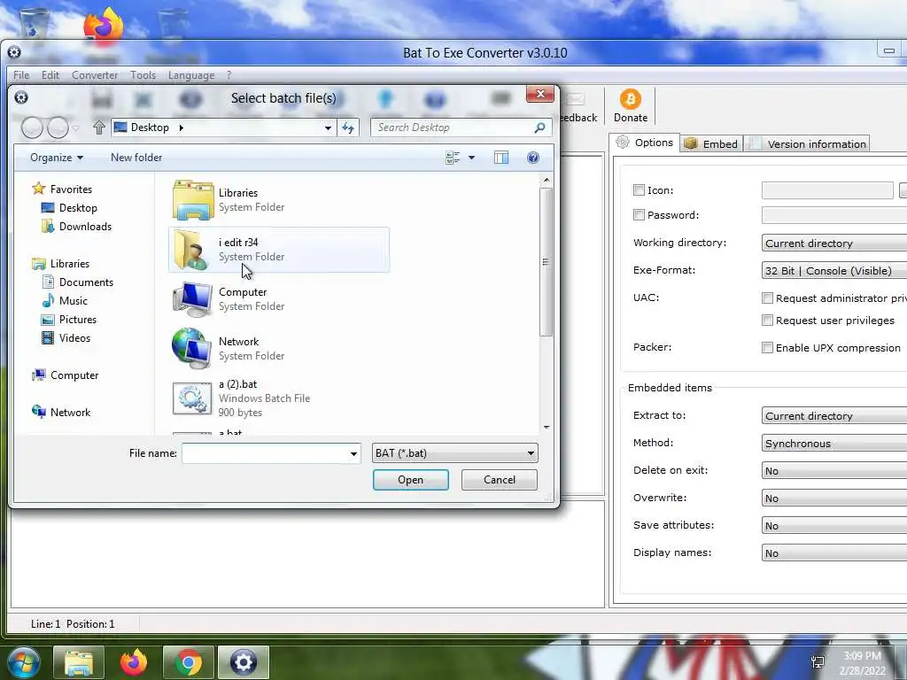This screenshot has width=907, height=680.
Task: Click Bat To Exe Converter taskbar icon
Action: (243, 662)
